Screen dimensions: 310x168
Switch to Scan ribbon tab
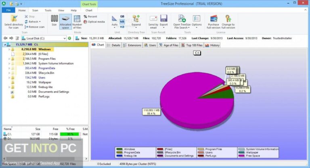[35, 10]
